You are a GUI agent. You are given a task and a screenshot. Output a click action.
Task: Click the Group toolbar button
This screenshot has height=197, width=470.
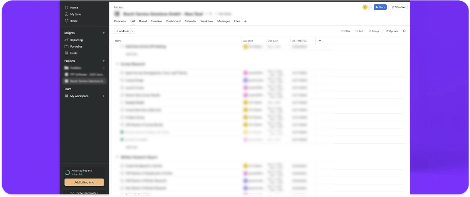(x=374, y=31)
